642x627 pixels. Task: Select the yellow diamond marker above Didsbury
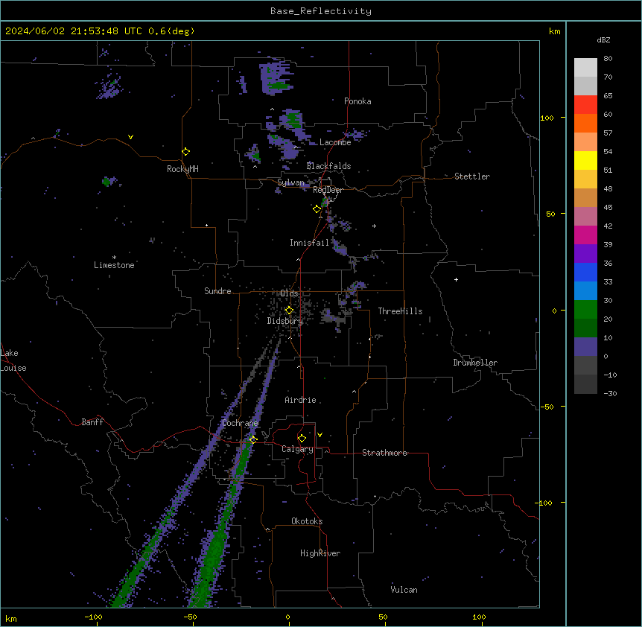tap(290, 311)
